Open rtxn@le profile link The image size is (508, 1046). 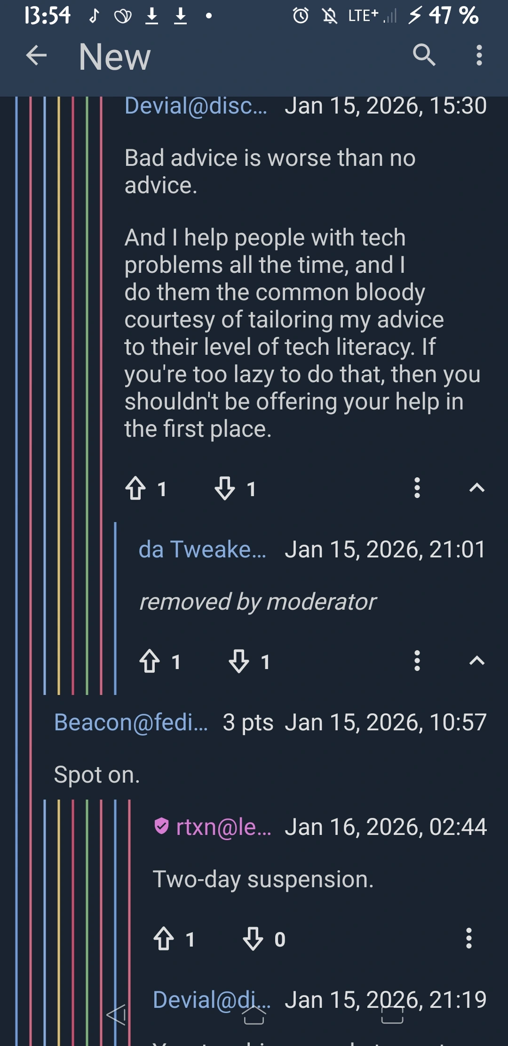[x=223, y=827]
